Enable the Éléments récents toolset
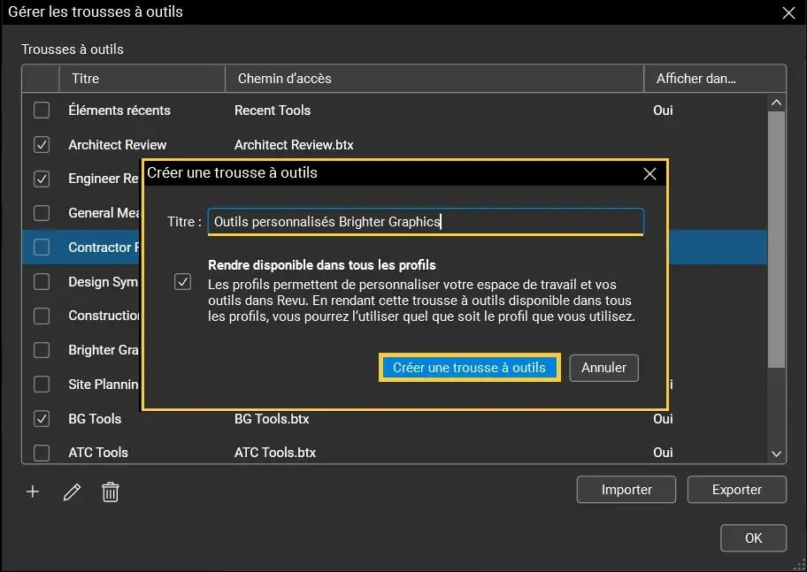Image resolution: width=807 pixels, height=572 pixels. pos(40,110)
